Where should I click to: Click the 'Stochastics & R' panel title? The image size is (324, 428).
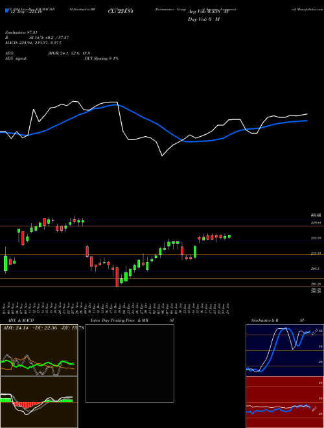click(x=265, y=320)
